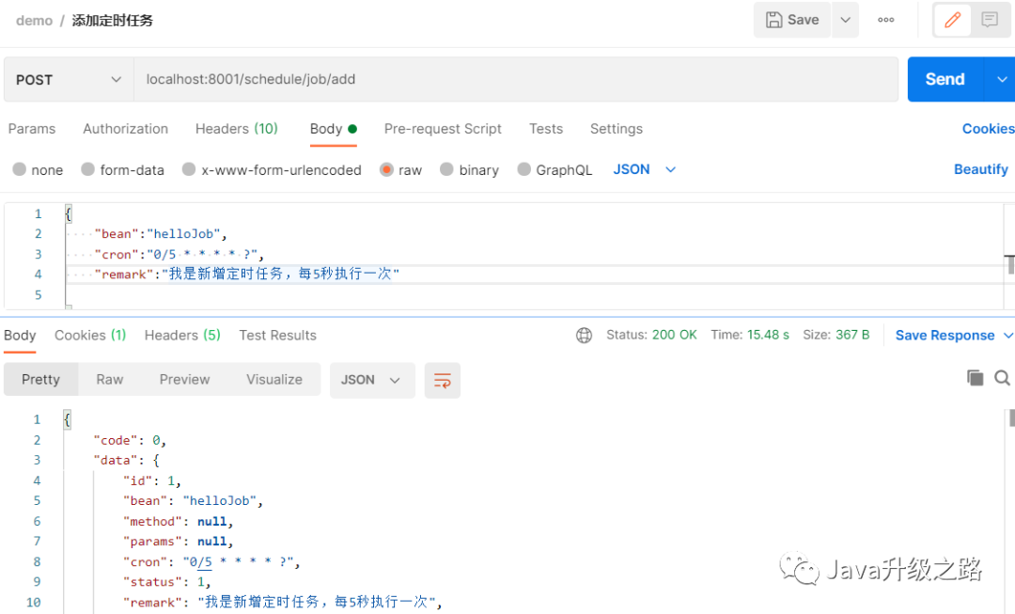The height and width of the screenshot is (614, 1015).
Task: Open the Test Results tab
Action: (277, 336)
